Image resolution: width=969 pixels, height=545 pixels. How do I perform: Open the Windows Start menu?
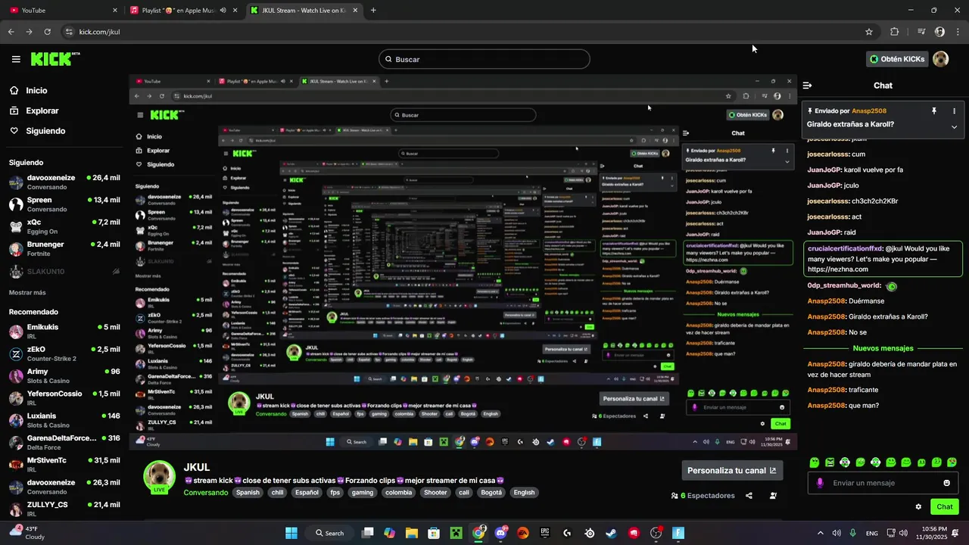point(291,533)
